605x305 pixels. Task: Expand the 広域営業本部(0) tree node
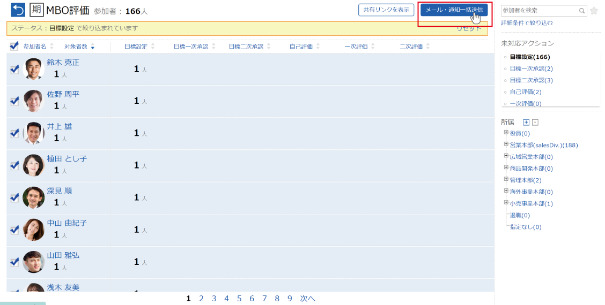coord(506,156)
